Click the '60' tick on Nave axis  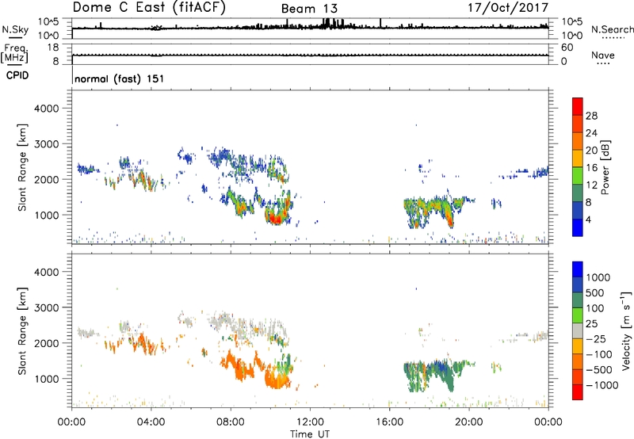[x=567, y=48]
